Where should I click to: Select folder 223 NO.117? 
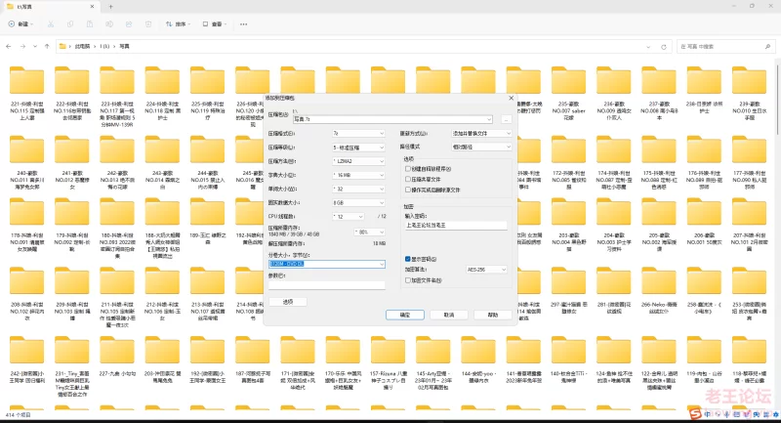[117, 97]
